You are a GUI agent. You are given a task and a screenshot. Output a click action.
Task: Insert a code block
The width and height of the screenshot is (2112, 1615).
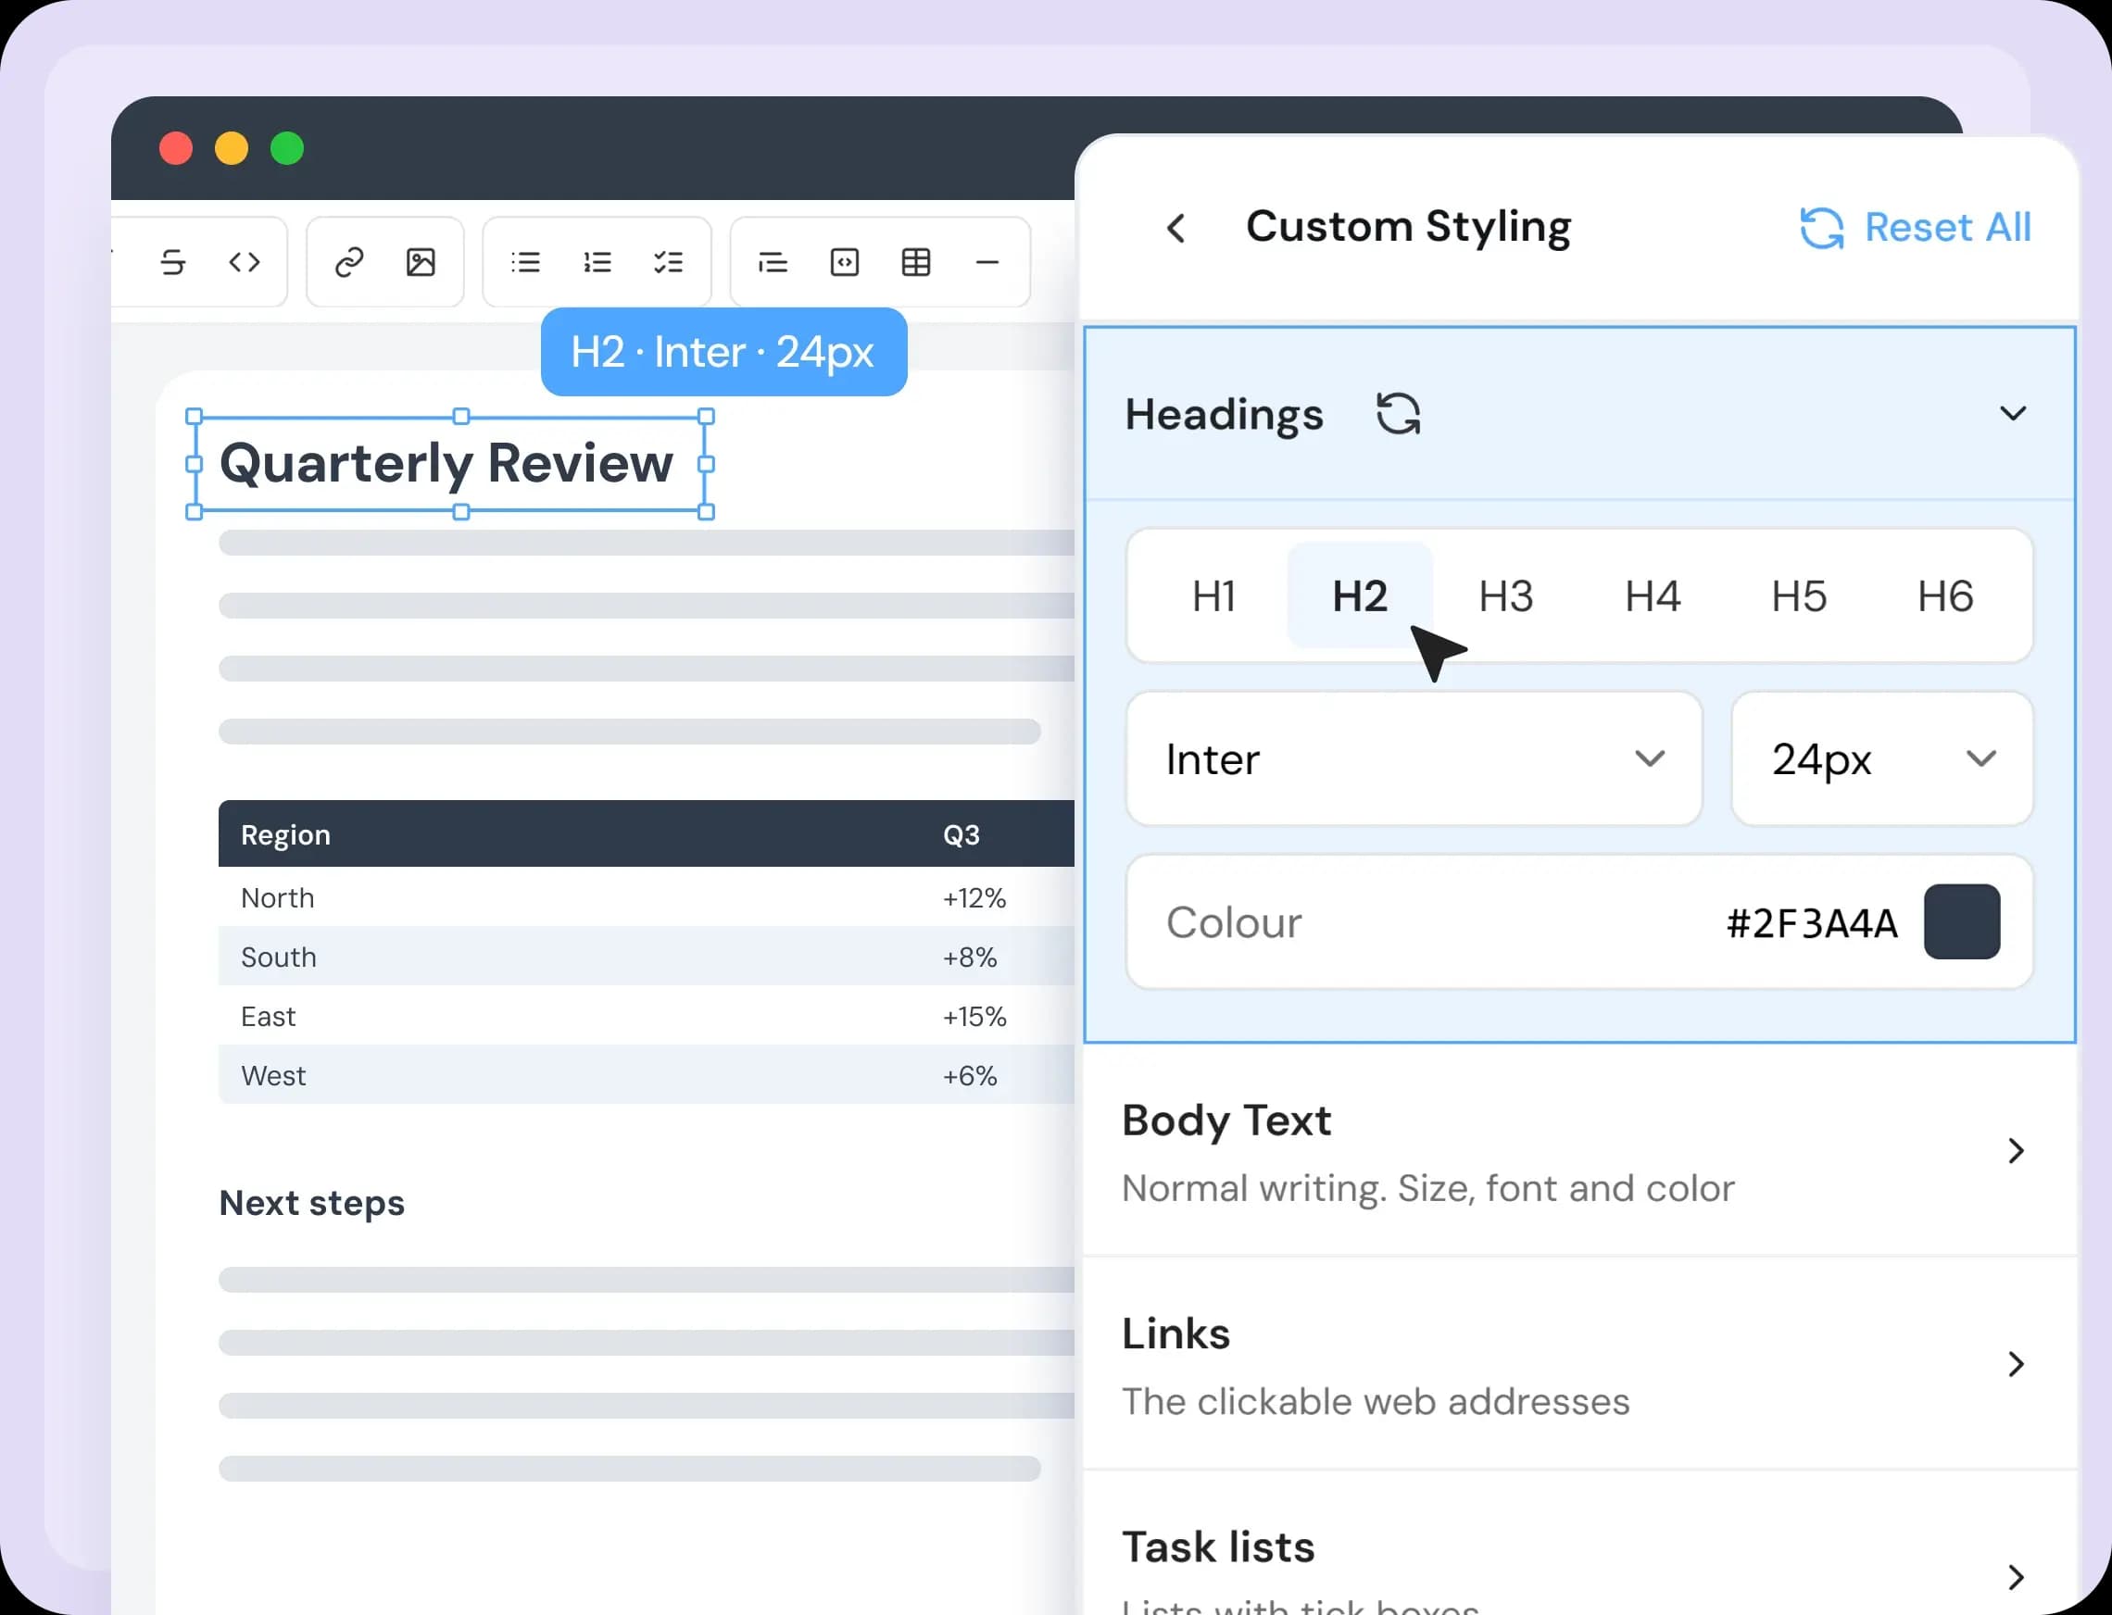[845, 262]
